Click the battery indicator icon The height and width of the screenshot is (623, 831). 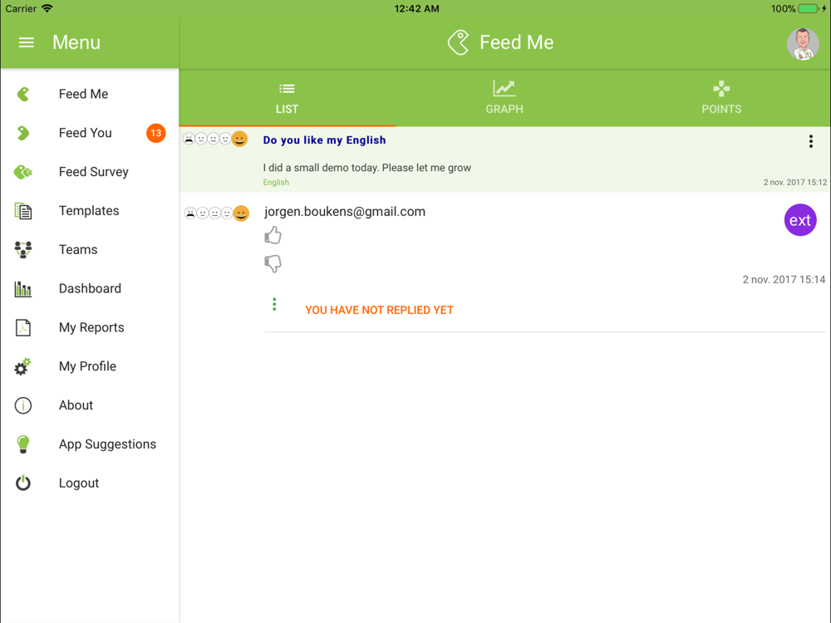809,8
